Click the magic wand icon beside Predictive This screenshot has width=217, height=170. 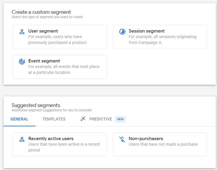[83, 119]
